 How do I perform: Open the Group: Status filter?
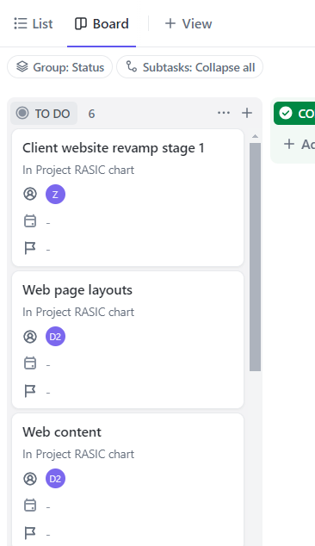tap(60, 67)
